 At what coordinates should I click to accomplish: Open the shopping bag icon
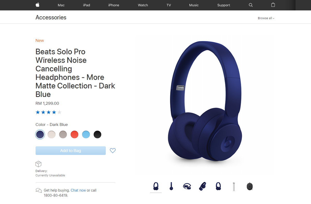(x=273, y=5)
